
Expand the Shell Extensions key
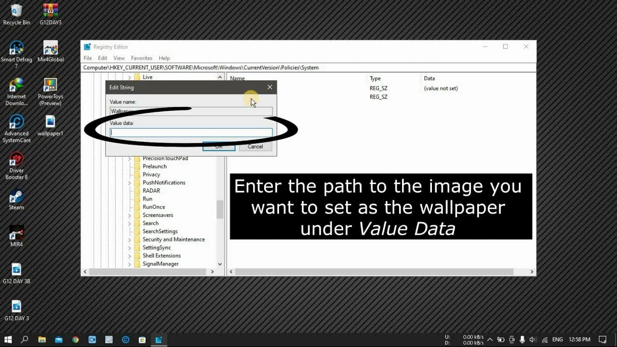pos(129,255)
